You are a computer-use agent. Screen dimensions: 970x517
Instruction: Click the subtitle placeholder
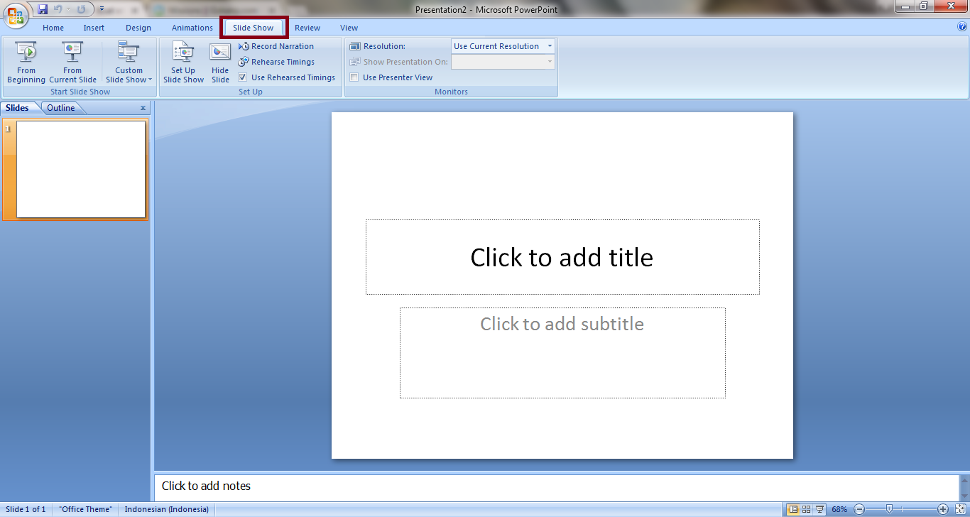(562, 353)
